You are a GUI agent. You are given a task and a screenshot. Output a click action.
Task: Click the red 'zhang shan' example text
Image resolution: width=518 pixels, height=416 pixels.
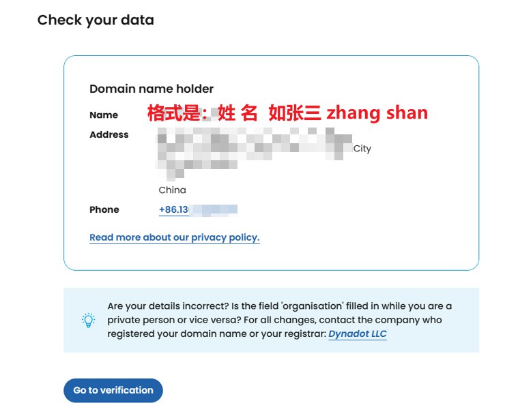coord(377,113)
